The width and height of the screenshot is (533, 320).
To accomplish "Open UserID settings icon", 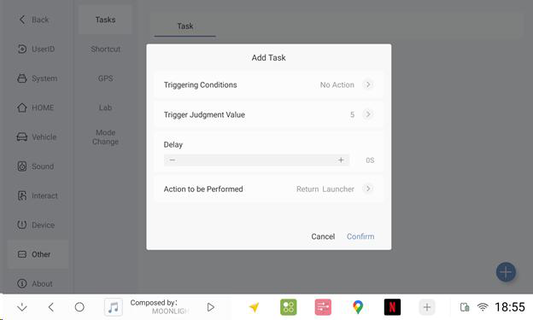I will tap(21, 49).
